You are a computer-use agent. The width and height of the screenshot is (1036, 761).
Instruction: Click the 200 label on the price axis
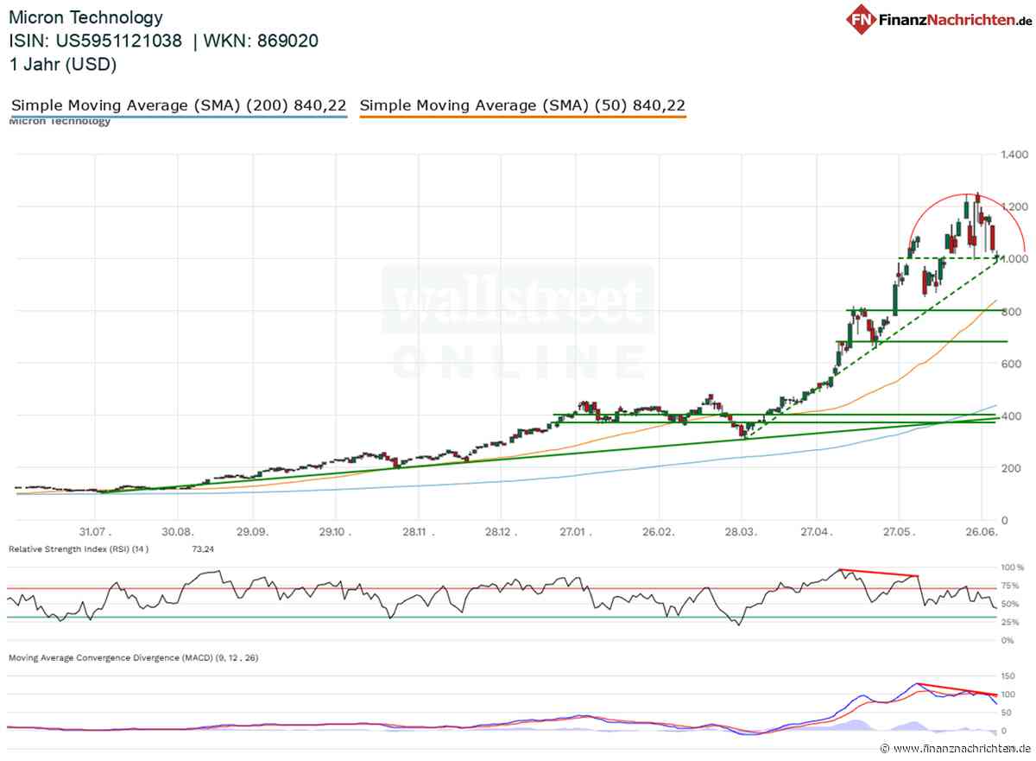tap(1012, 468)
